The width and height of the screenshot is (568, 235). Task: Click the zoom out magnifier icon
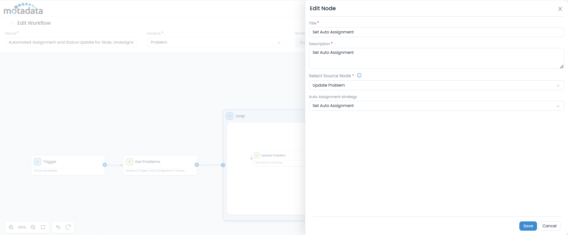33,227
